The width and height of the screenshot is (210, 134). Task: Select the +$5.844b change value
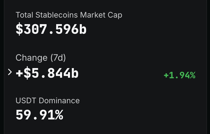pyautogui.click(x=47, y=73)
